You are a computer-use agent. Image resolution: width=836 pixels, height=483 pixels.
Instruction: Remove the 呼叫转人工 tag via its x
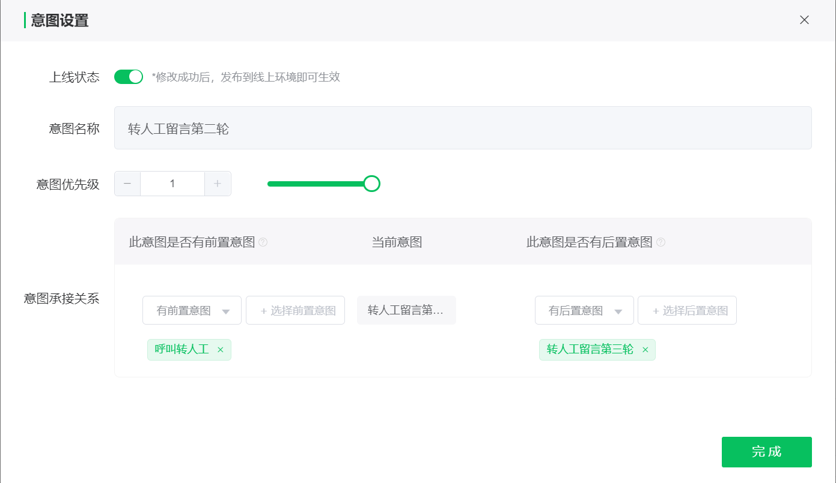[220, 350]
